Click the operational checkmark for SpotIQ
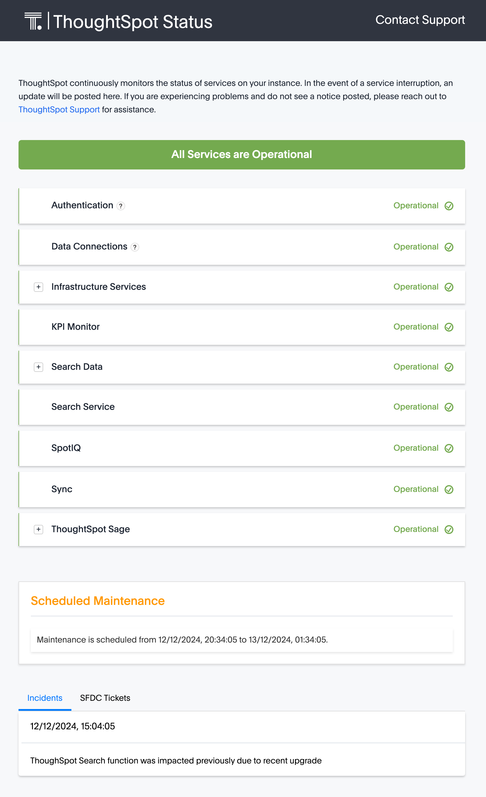486x797 pixels. [x=449, y=449]
